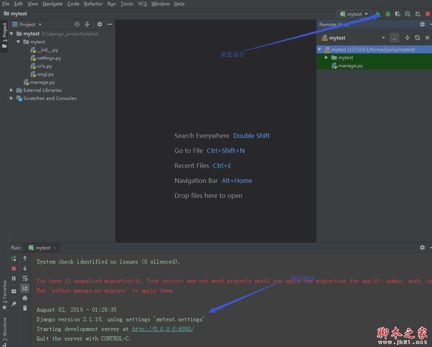Start debugging with the green bug icon
Viewport: 432px width, 347px height.
click(x=388, y=14)
